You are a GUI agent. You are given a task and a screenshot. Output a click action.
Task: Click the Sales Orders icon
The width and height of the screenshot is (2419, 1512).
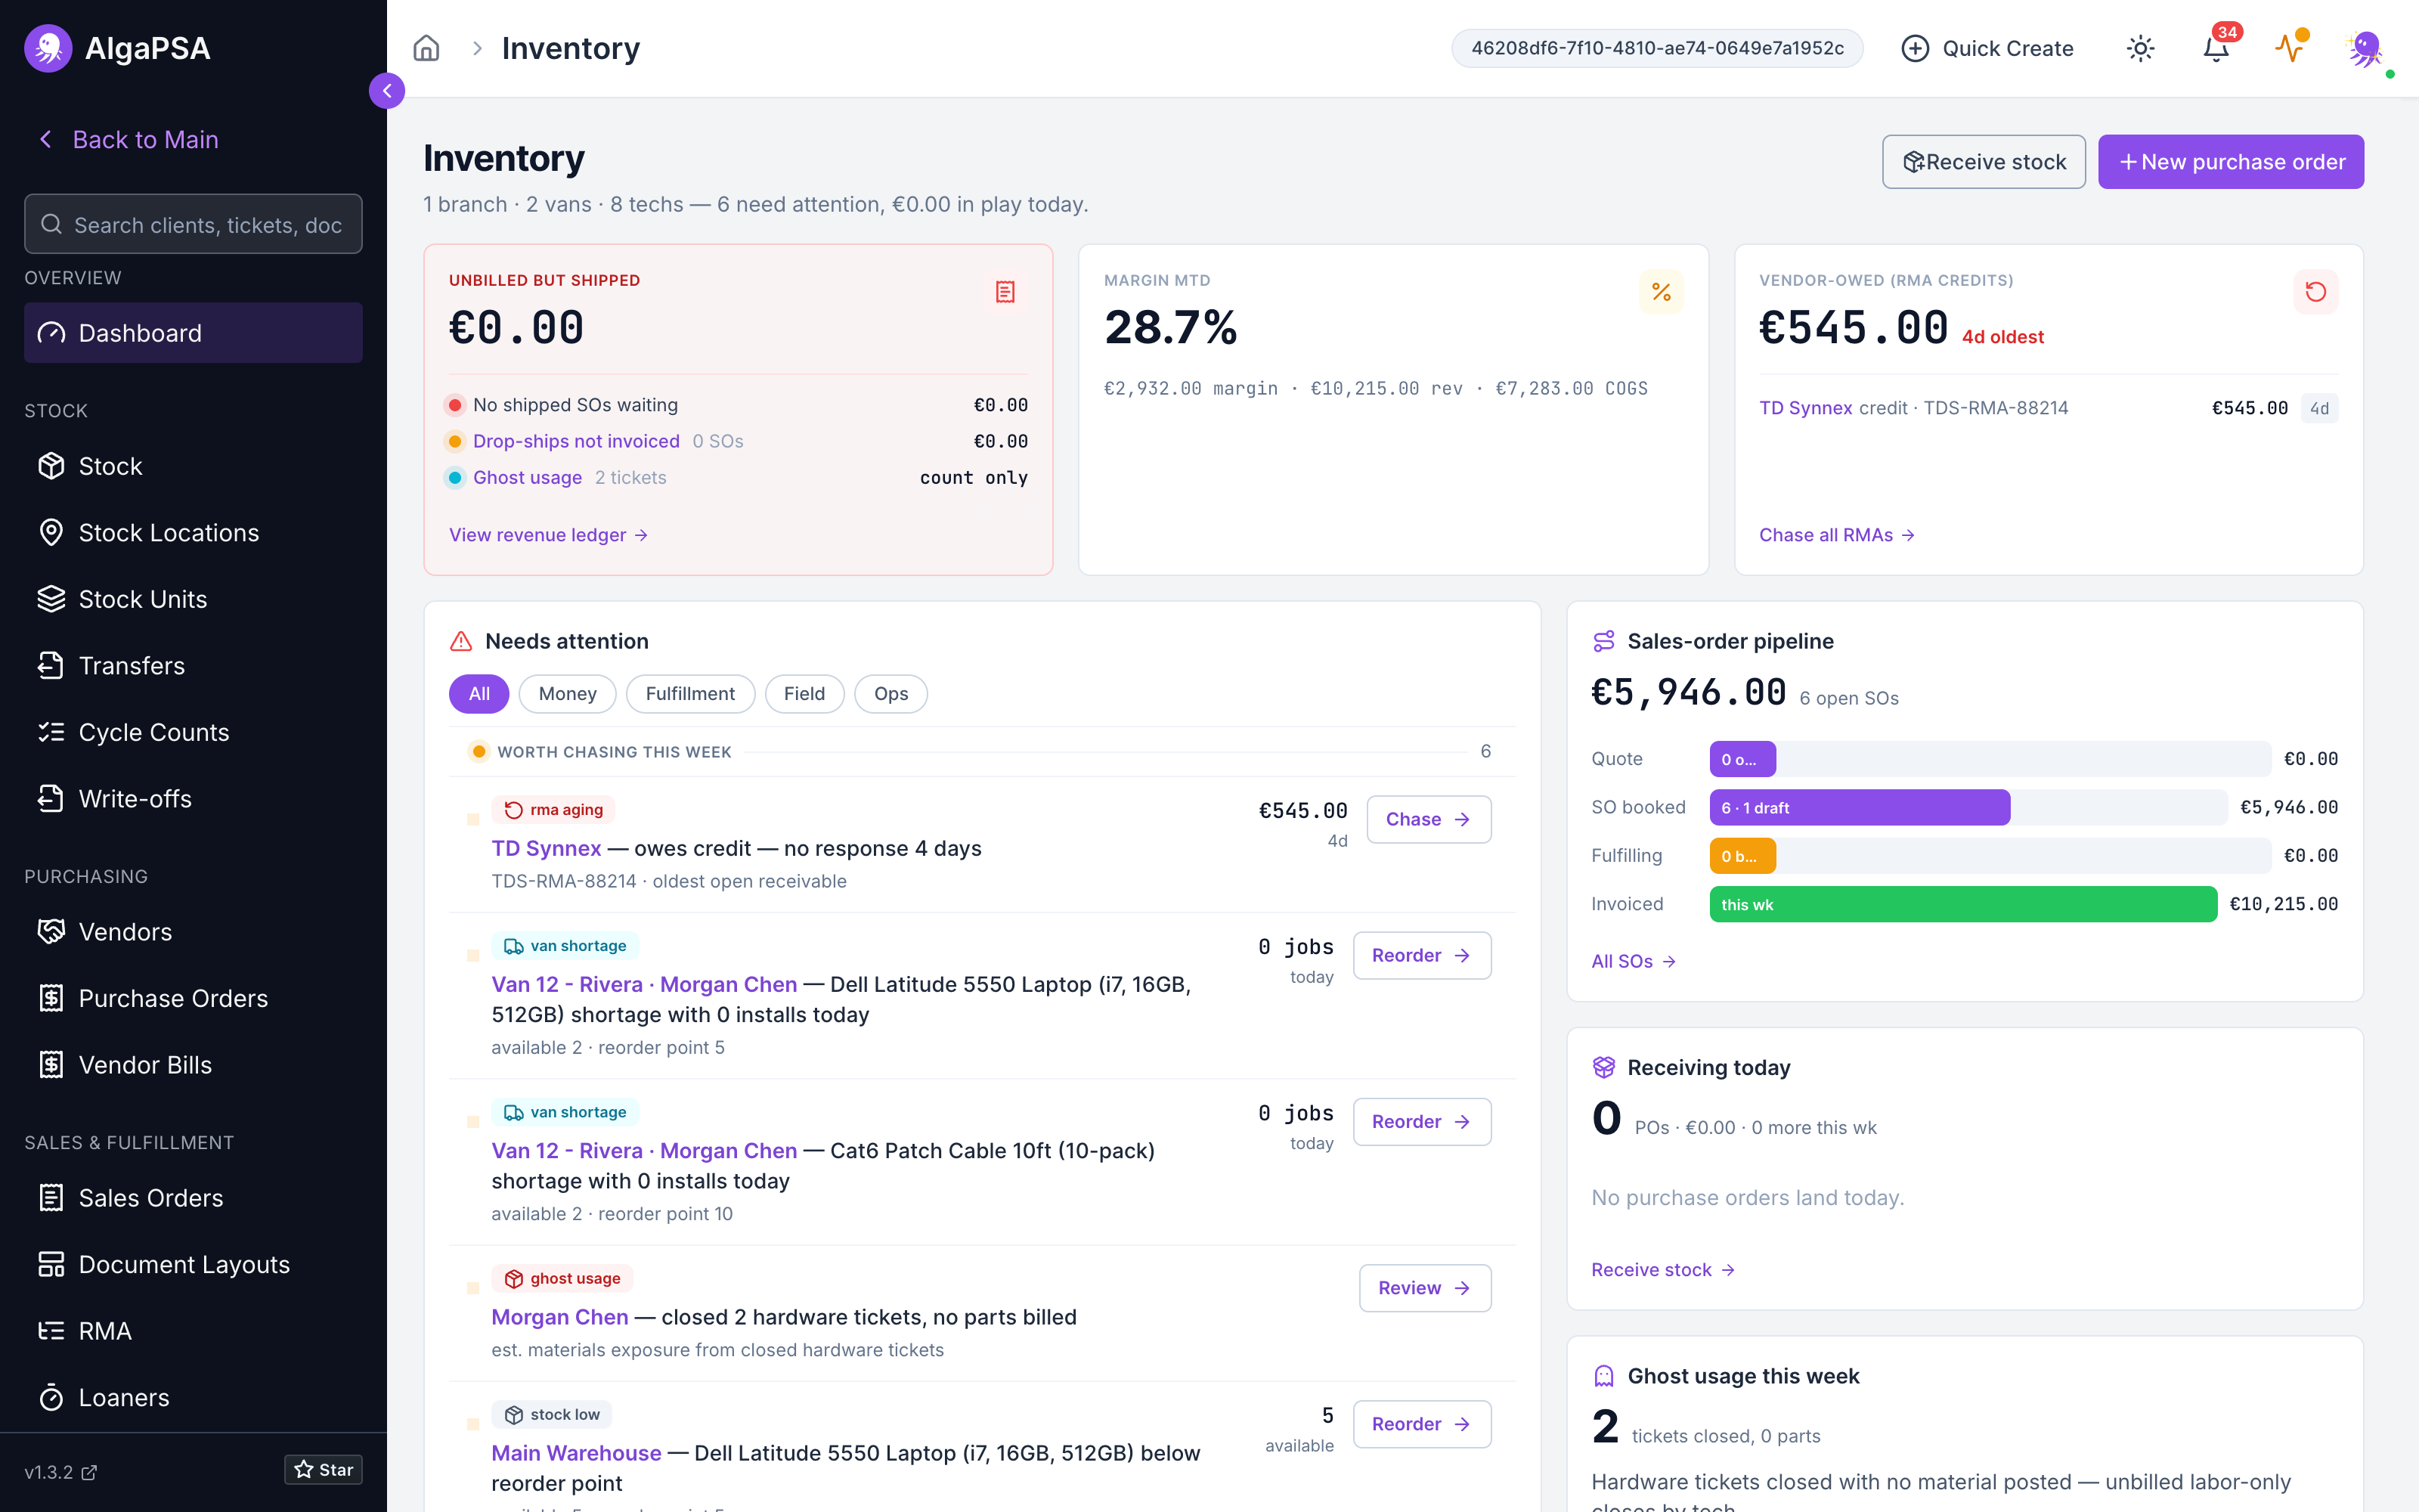point(51,1197)
